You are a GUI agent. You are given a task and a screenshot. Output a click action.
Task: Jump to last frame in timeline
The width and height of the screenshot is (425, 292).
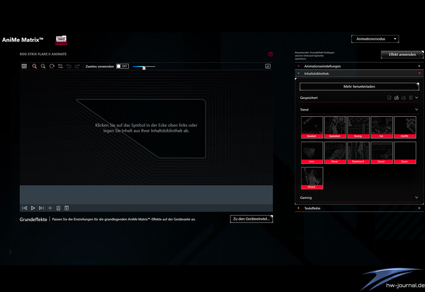[x=41, y=208]
